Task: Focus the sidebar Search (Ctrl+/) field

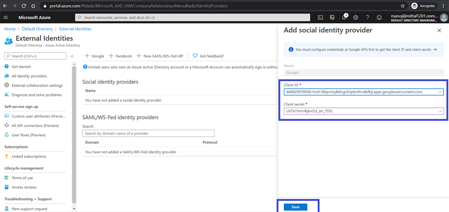Action: [35, 56]
